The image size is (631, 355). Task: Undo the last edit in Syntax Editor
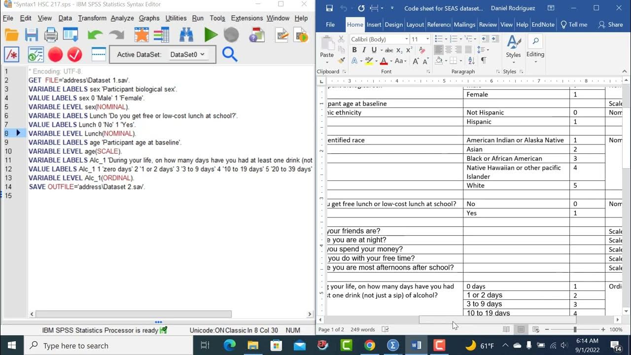(95, 35)
